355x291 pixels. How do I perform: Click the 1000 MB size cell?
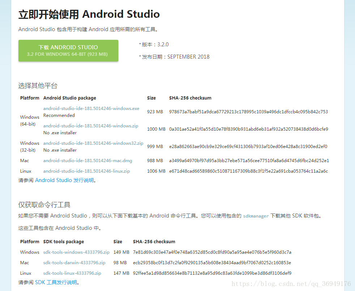[156, 129]
